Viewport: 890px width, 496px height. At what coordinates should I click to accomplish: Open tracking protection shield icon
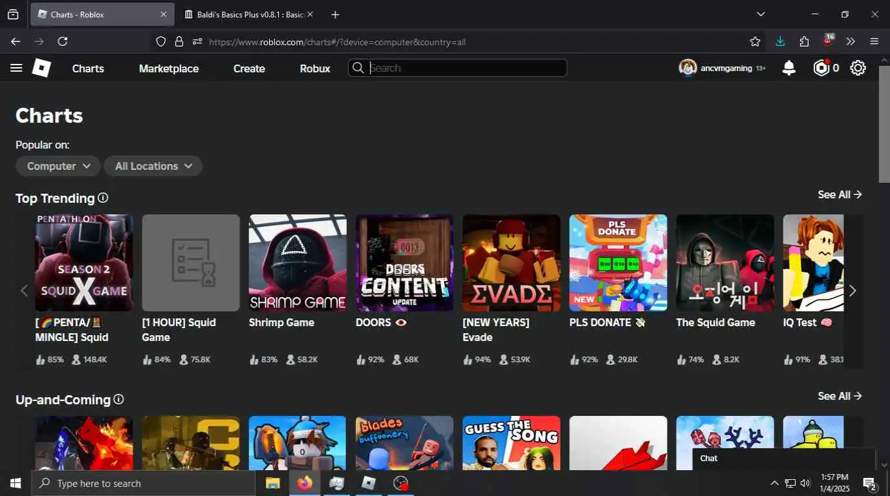point(161,41)
